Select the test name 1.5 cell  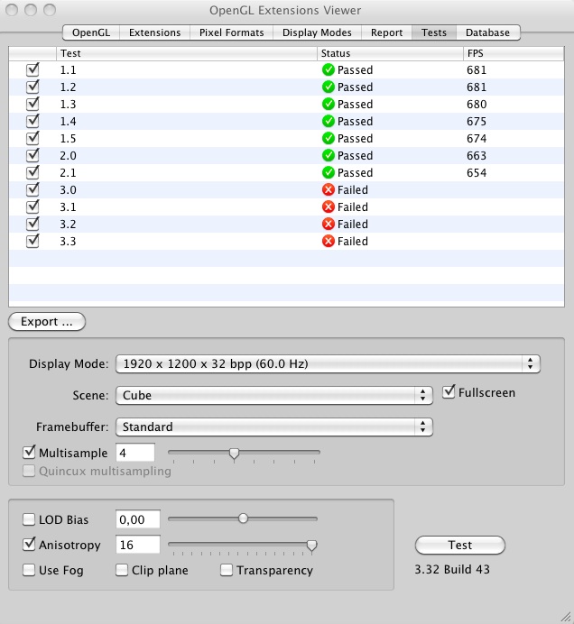(x=68, y=139)
